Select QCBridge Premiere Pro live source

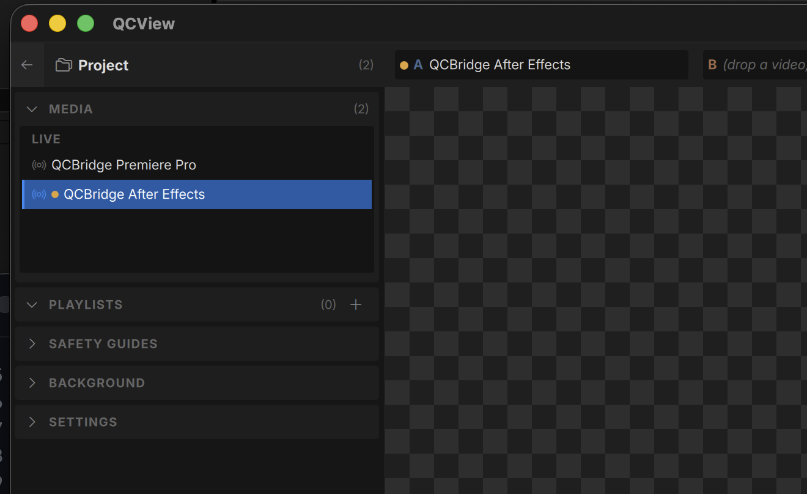[197, 165]
